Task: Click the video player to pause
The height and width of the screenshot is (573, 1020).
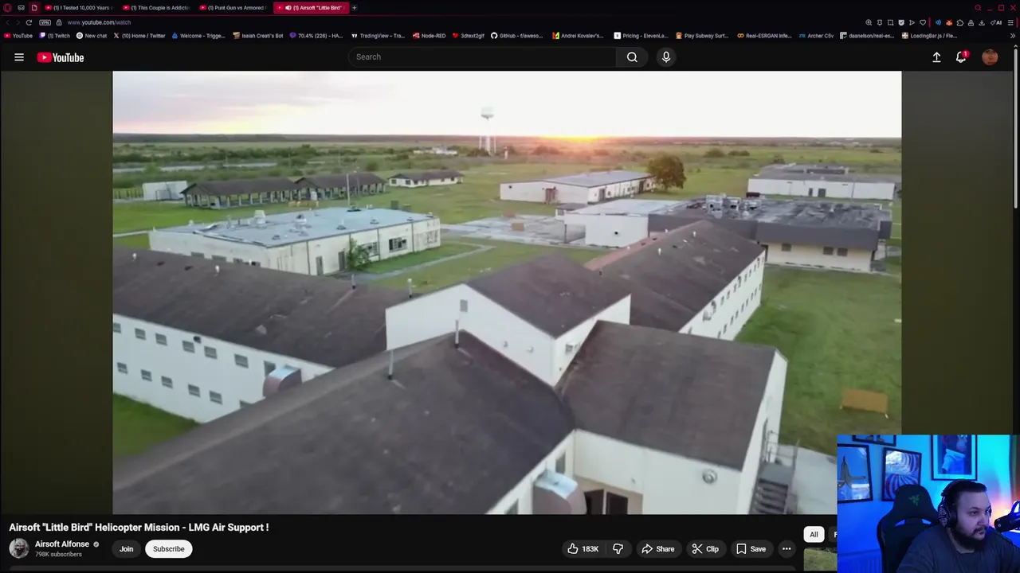Action: tap(507, 292)
